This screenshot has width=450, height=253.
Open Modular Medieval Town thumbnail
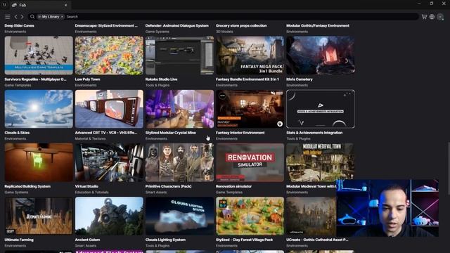click(x=321, y=162)
